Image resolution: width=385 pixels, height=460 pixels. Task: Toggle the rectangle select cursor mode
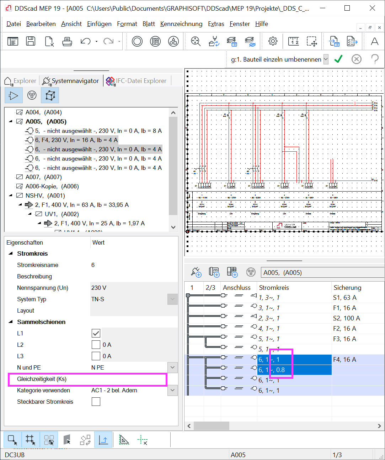click(13, 440)
